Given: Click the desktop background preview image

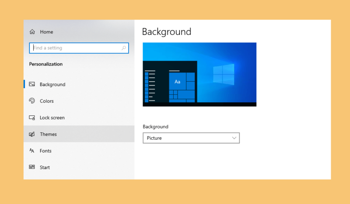Looking at the screenshot, I should (199, 74).
